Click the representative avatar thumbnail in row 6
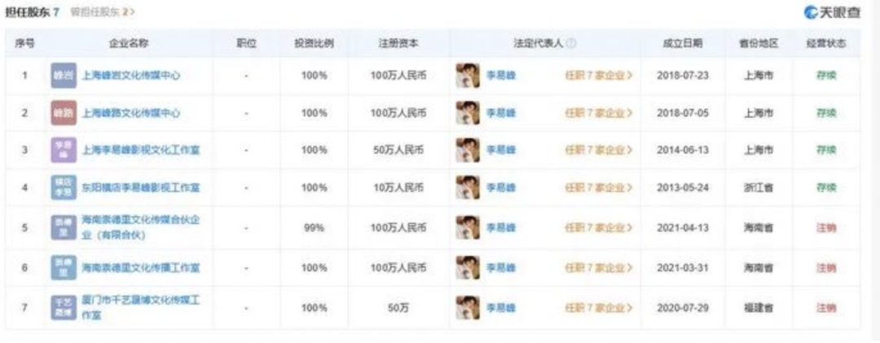Screen dimensions: 880x343 [468, 267]
